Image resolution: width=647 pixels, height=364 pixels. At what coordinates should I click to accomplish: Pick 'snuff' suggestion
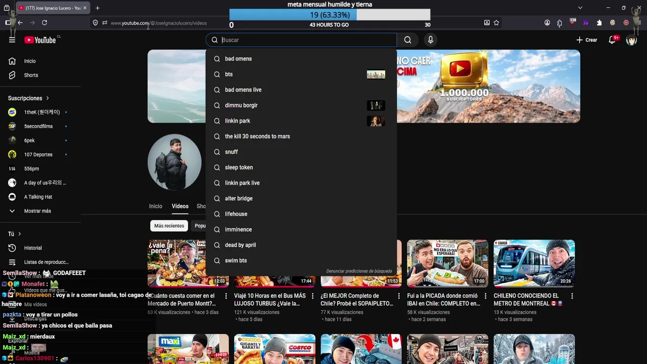coord(301,152)
